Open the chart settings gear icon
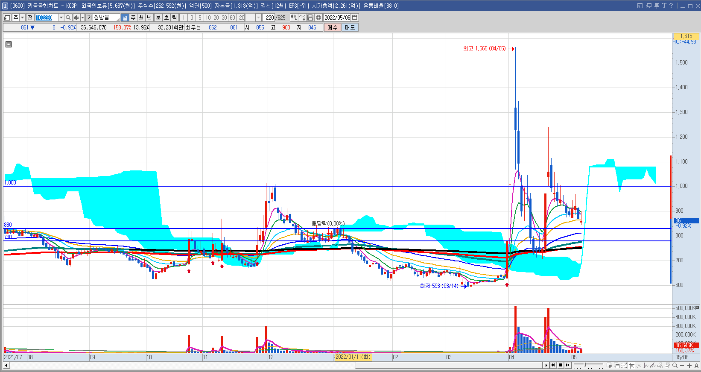 (318, 18)
